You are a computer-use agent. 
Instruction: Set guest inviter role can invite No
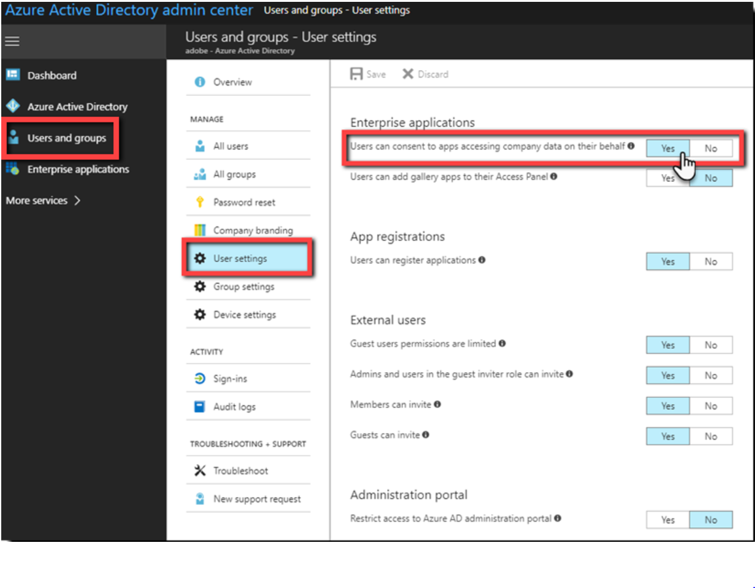click(711, 375)
